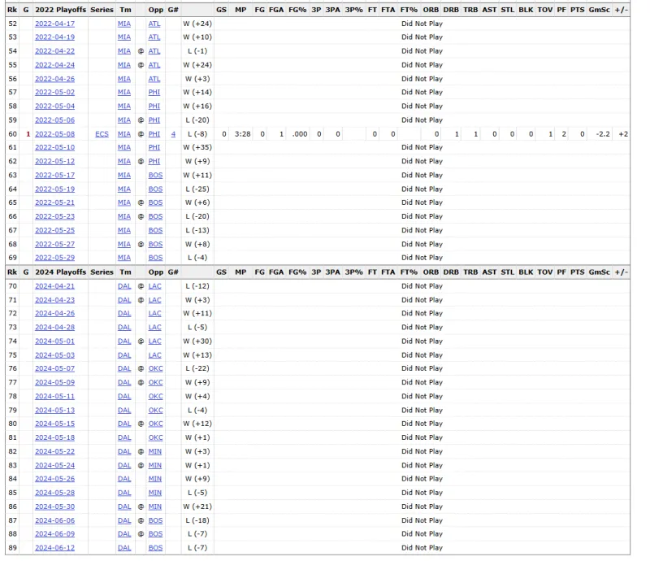
Task: Open the 2022-04-17 game date link
Action: click(x=54, y=24)
